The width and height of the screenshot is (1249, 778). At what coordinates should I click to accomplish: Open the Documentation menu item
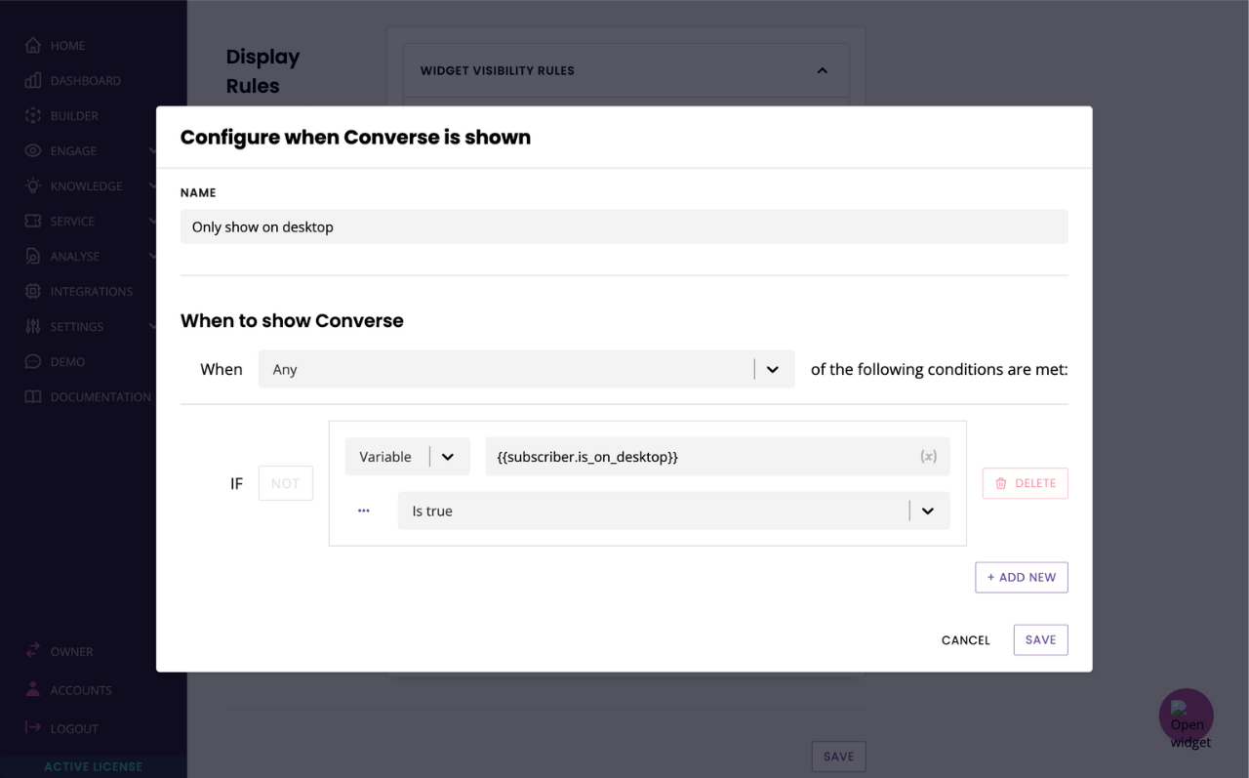pyautogui.click(x=100, y=396)
